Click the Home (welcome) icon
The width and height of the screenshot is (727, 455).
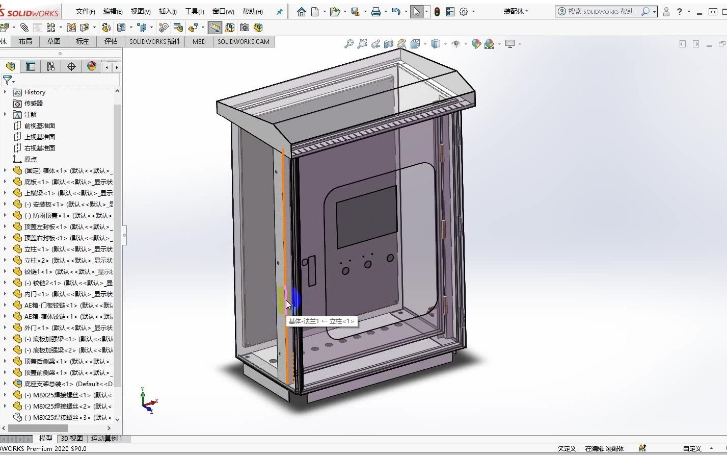(302, 11)
